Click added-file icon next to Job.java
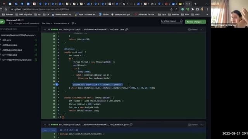248x139 pixels. point(36,40)
